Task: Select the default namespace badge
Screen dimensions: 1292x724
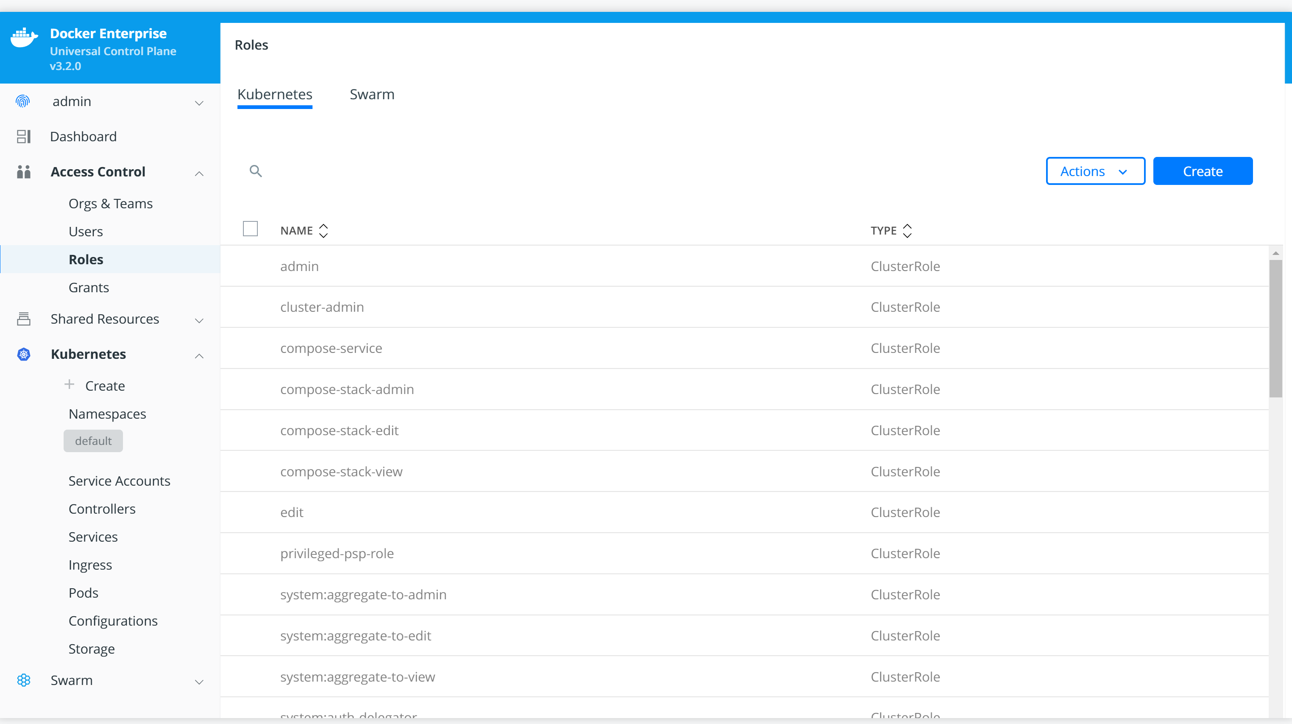Action: [x=93, y=441]
